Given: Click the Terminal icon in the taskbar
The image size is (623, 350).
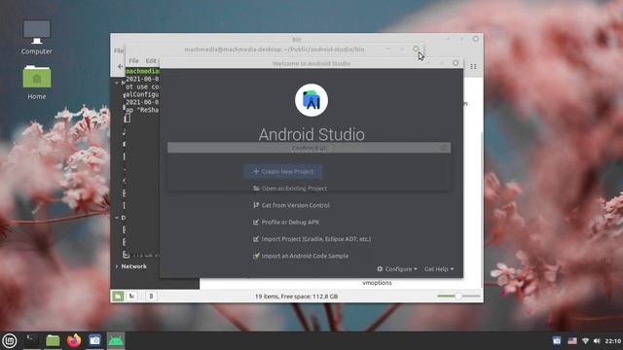Looking at the screenshot, I should pos(31,340).
